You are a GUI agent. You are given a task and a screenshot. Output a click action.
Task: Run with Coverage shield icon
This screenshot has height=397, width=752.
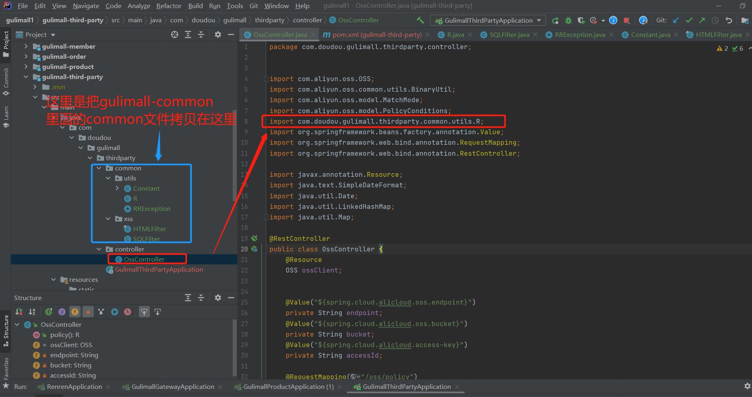coord(581,20)
